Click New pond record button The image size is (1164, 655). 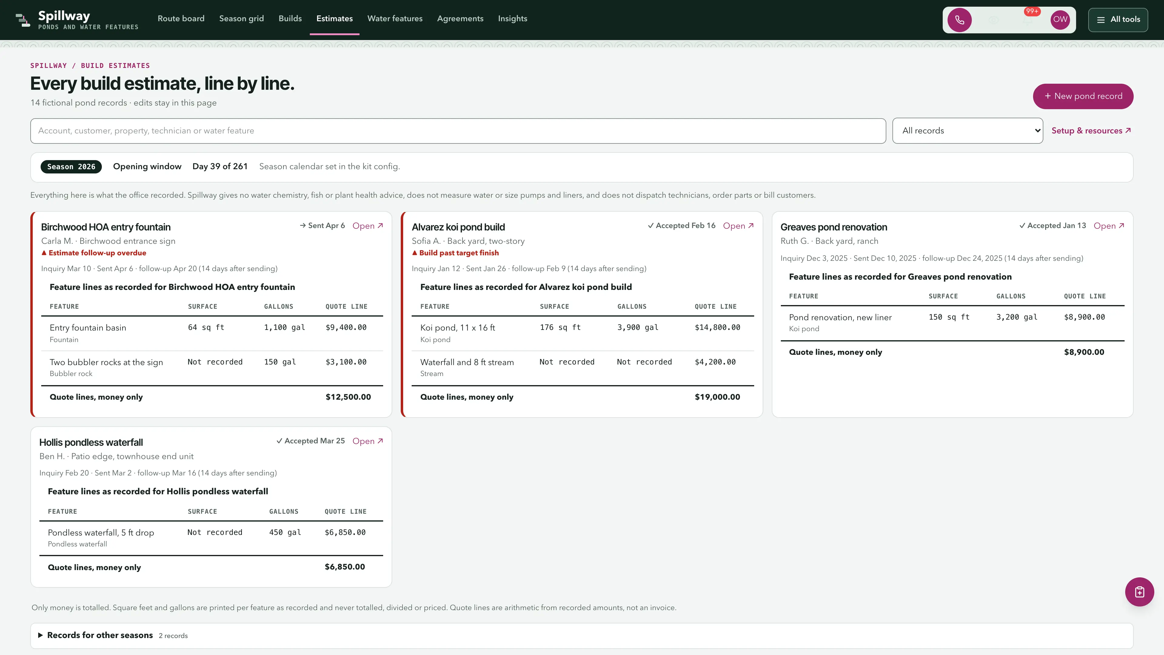pos(1083,96)
